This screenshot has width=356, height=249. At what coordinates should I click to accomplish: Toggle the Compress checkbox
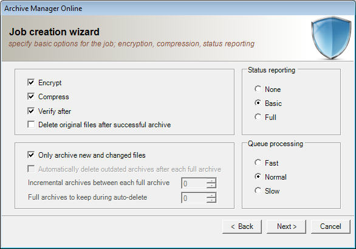click(x=31, y=97)
